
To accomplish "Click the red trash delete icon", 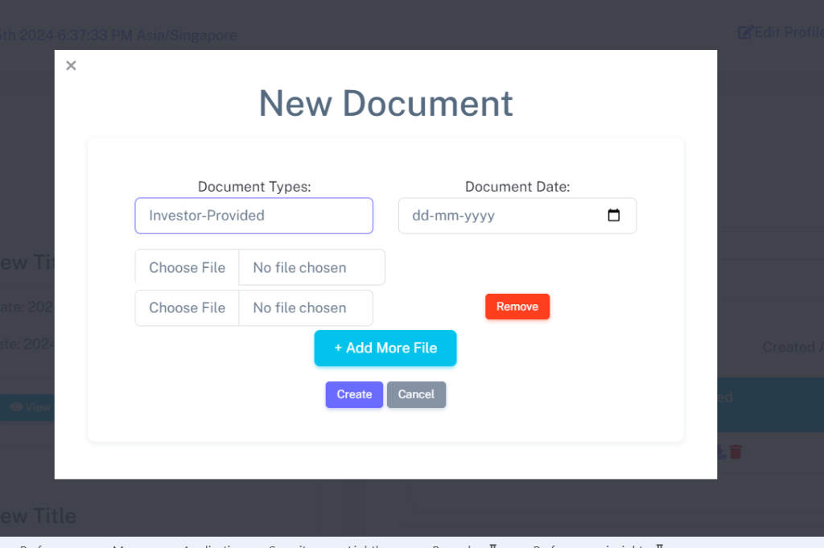I will pyautogui.click(x=735, y=452).
